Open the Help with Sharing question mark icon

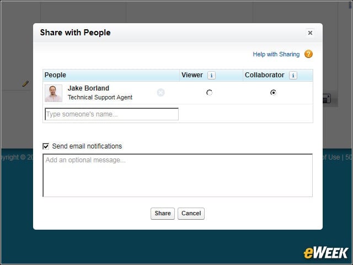[x=308, y=54]
